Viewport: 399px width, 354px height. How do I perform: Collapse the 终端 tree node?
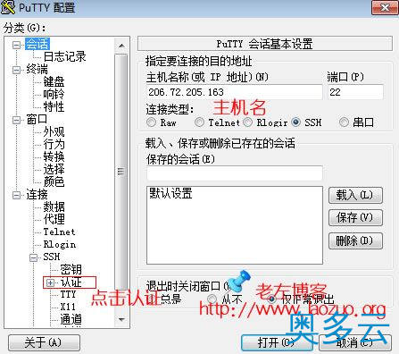coord(17,70)
